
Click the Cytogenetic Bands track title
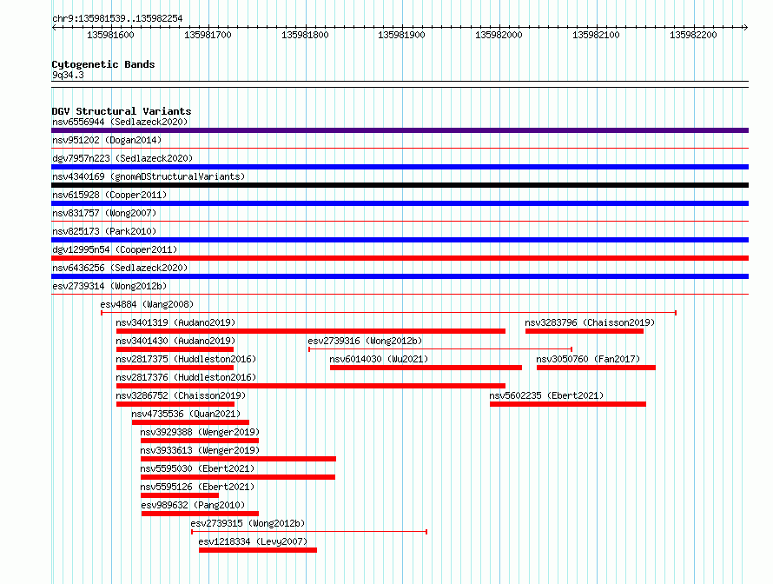[103, 64]
